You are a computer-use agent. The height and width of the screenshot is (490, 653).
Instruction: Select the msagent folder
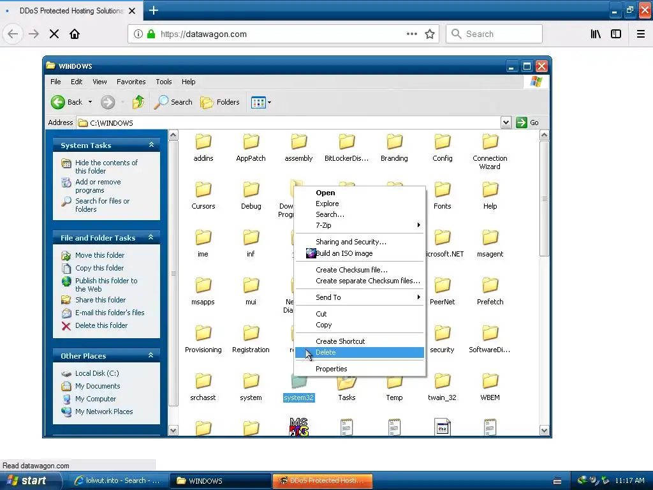(490, 243)
